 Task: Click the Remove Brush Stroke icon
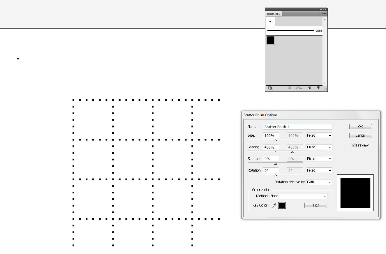coord(289,88)
